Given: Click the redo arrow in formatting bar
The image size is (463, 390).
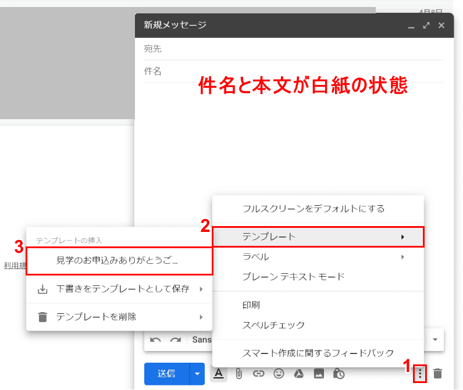Looking at the screenshot, I should pos(176,340).
